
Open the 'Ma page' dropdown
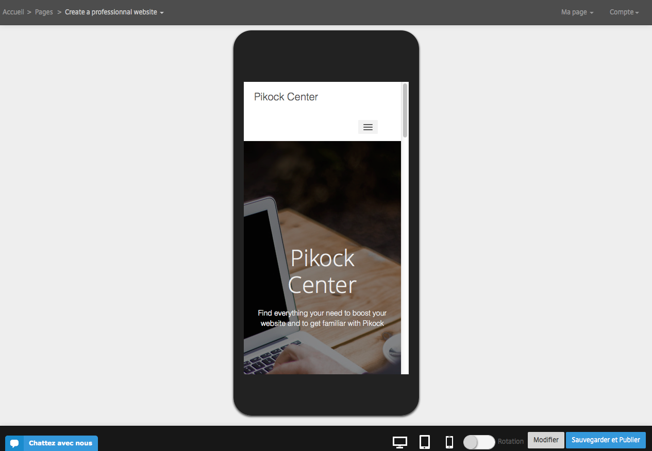click(x=576, y=12)
